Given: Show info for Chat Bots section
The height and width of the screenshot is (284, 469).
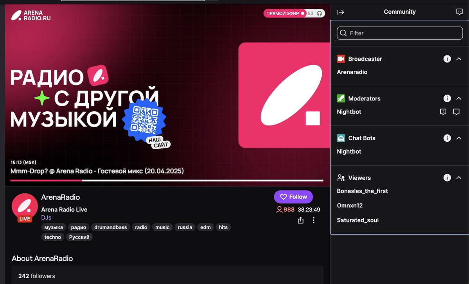Looking at the screenshot, I should coord(447,138).
